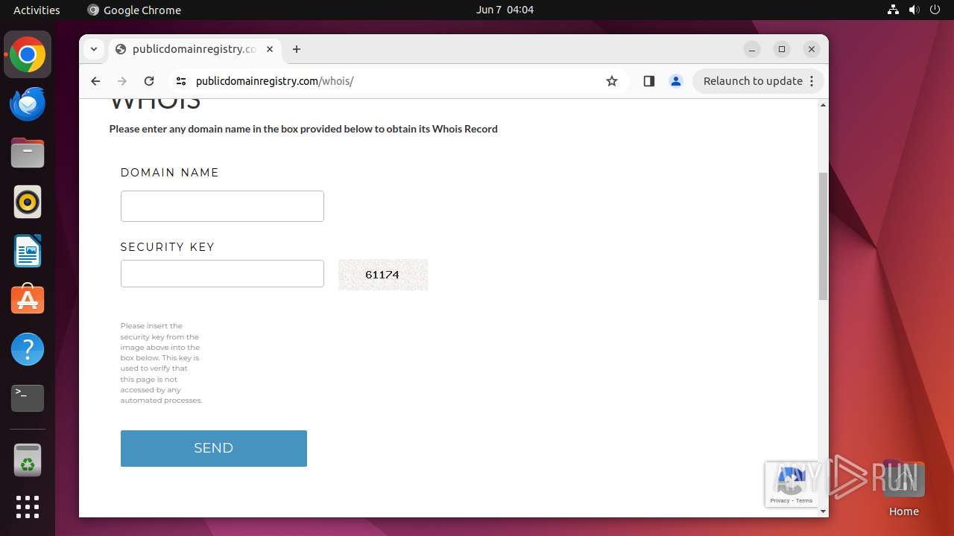
Task: Open the Files manager dock icon
Action: click(28, 153)
